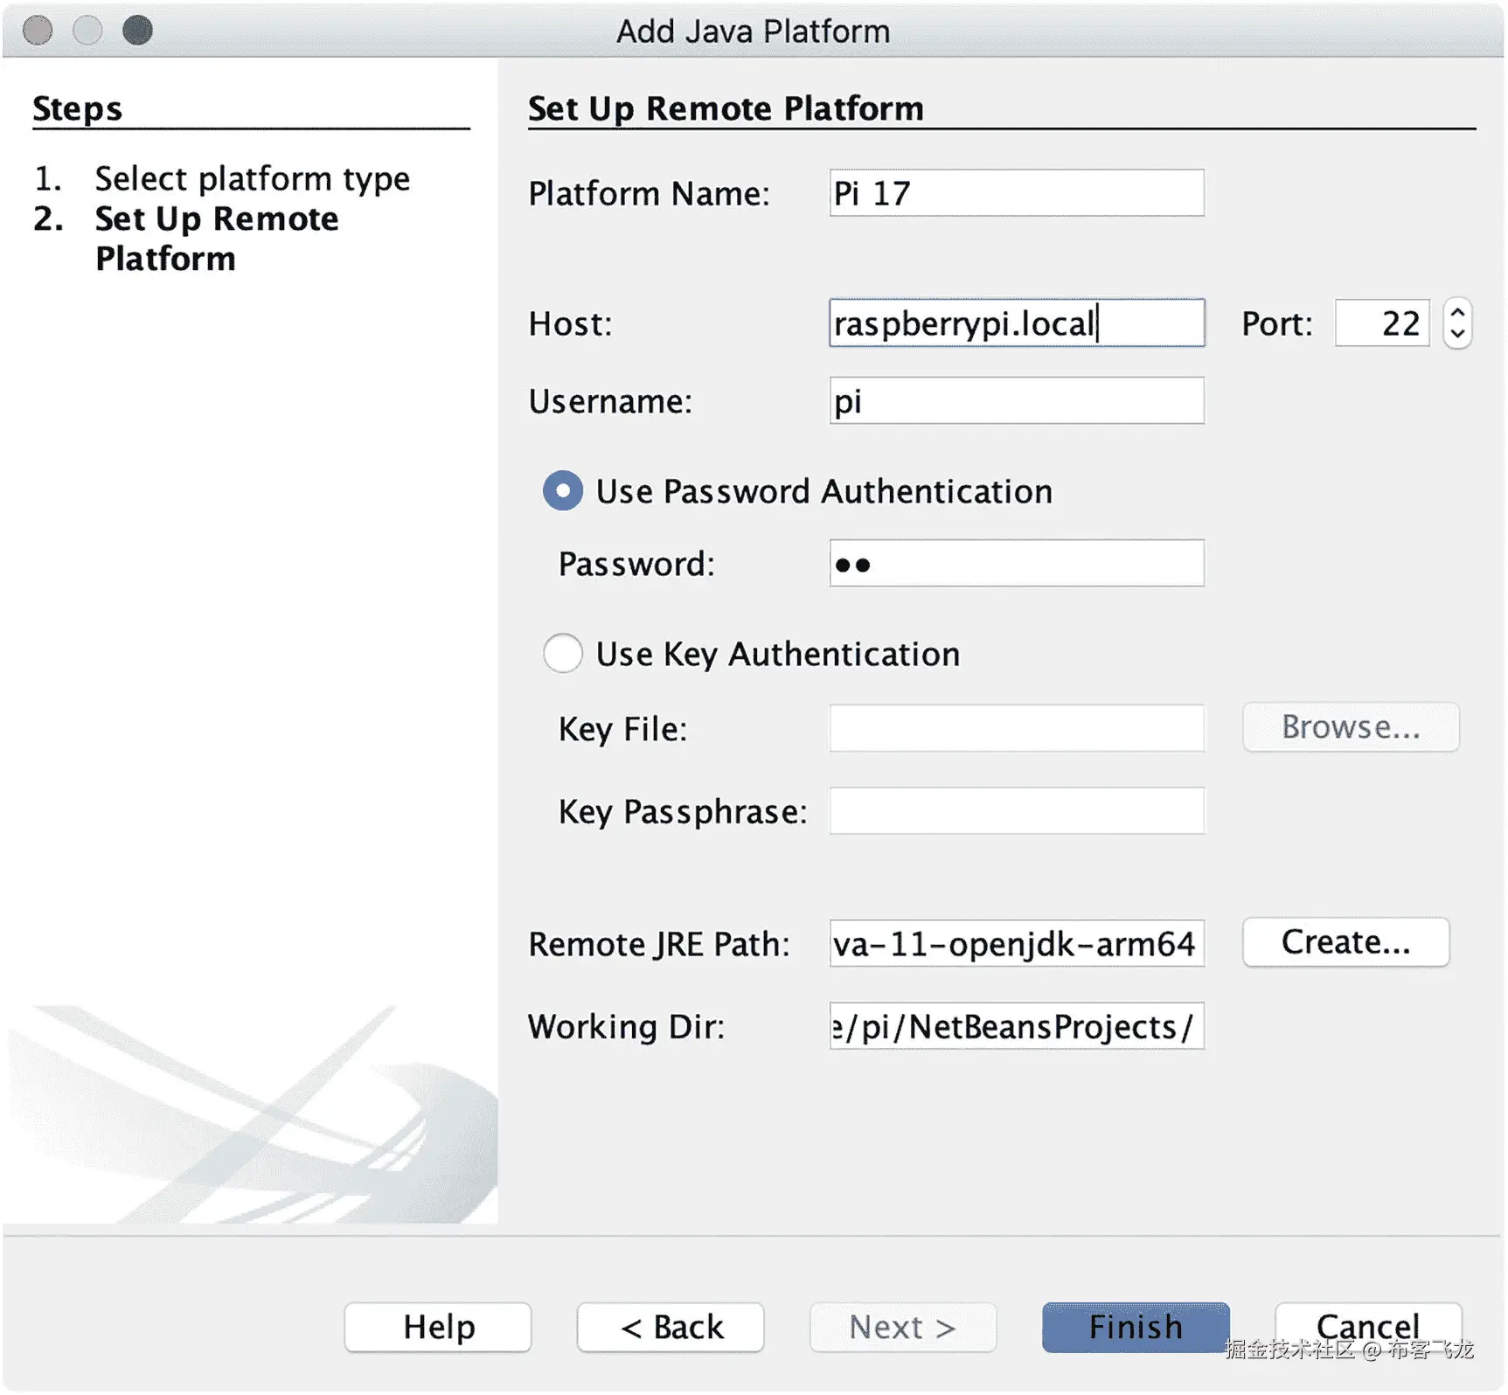Click the Password entry field
Viewport: 1508px width, 1395px height.
(x=1016, y=564)
